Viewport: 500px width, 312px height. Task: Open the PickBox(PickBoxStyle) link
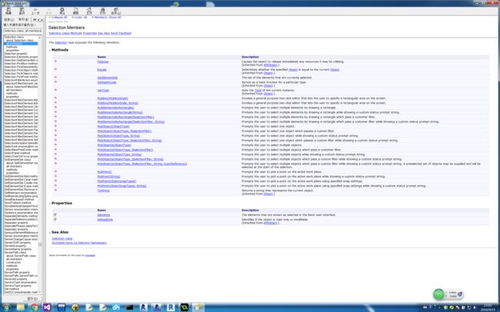point(112,98)
